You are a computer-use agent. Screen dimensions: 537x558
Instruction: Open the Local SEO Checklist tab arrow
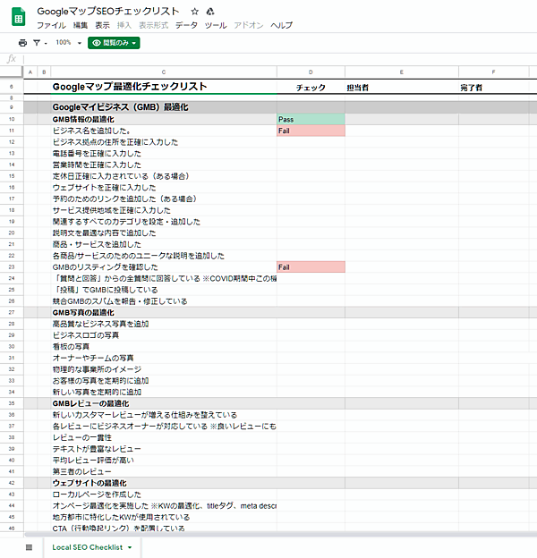click(x=131, y=546)
